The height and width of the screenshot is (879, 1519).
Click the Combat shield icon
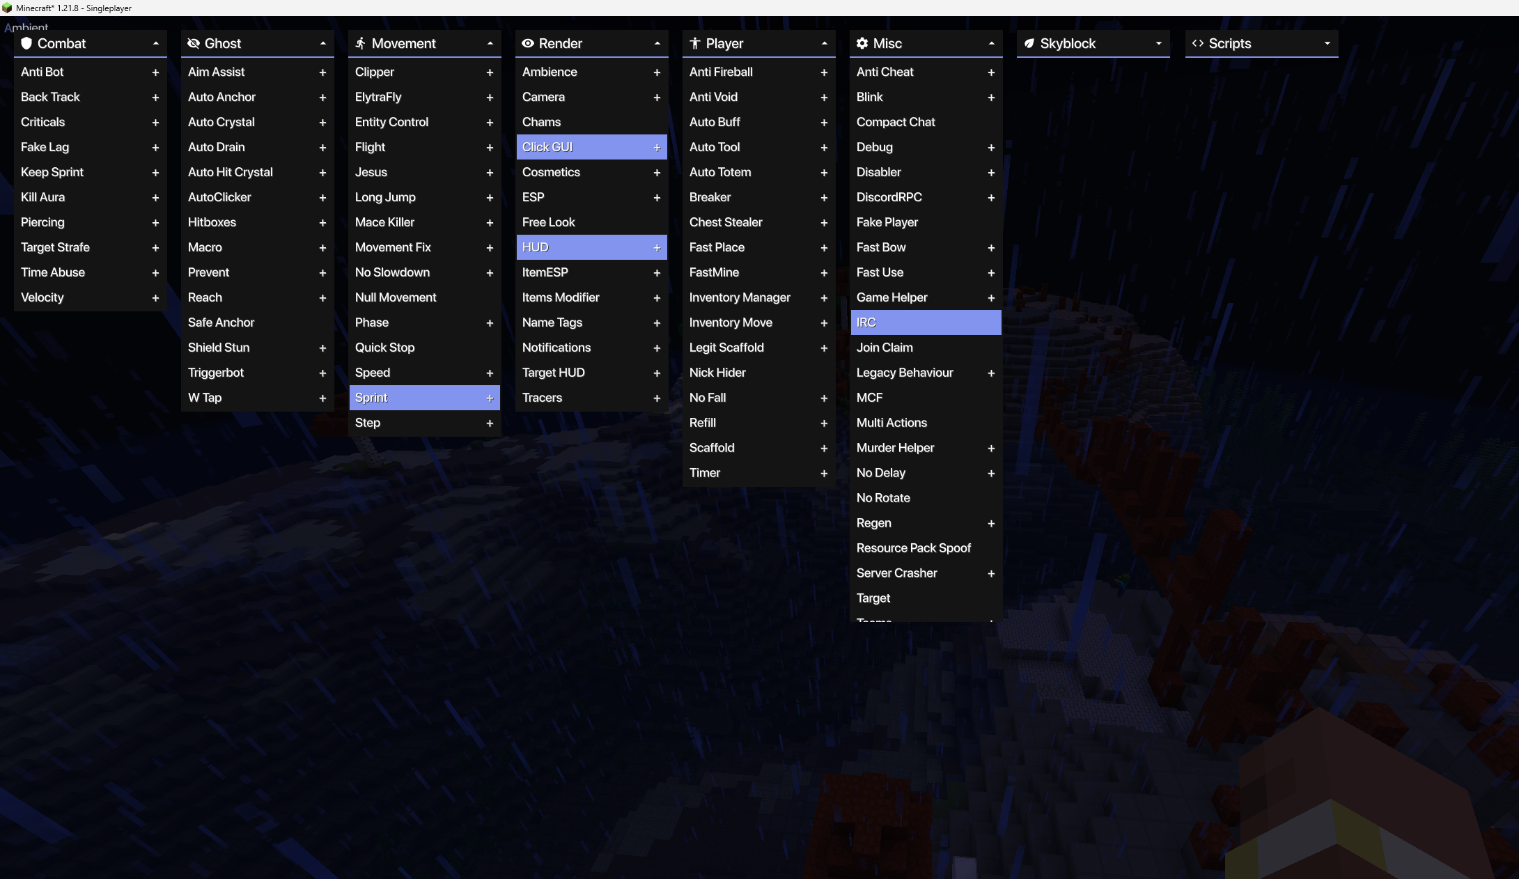pyautogui.click(x=26, y=43)
